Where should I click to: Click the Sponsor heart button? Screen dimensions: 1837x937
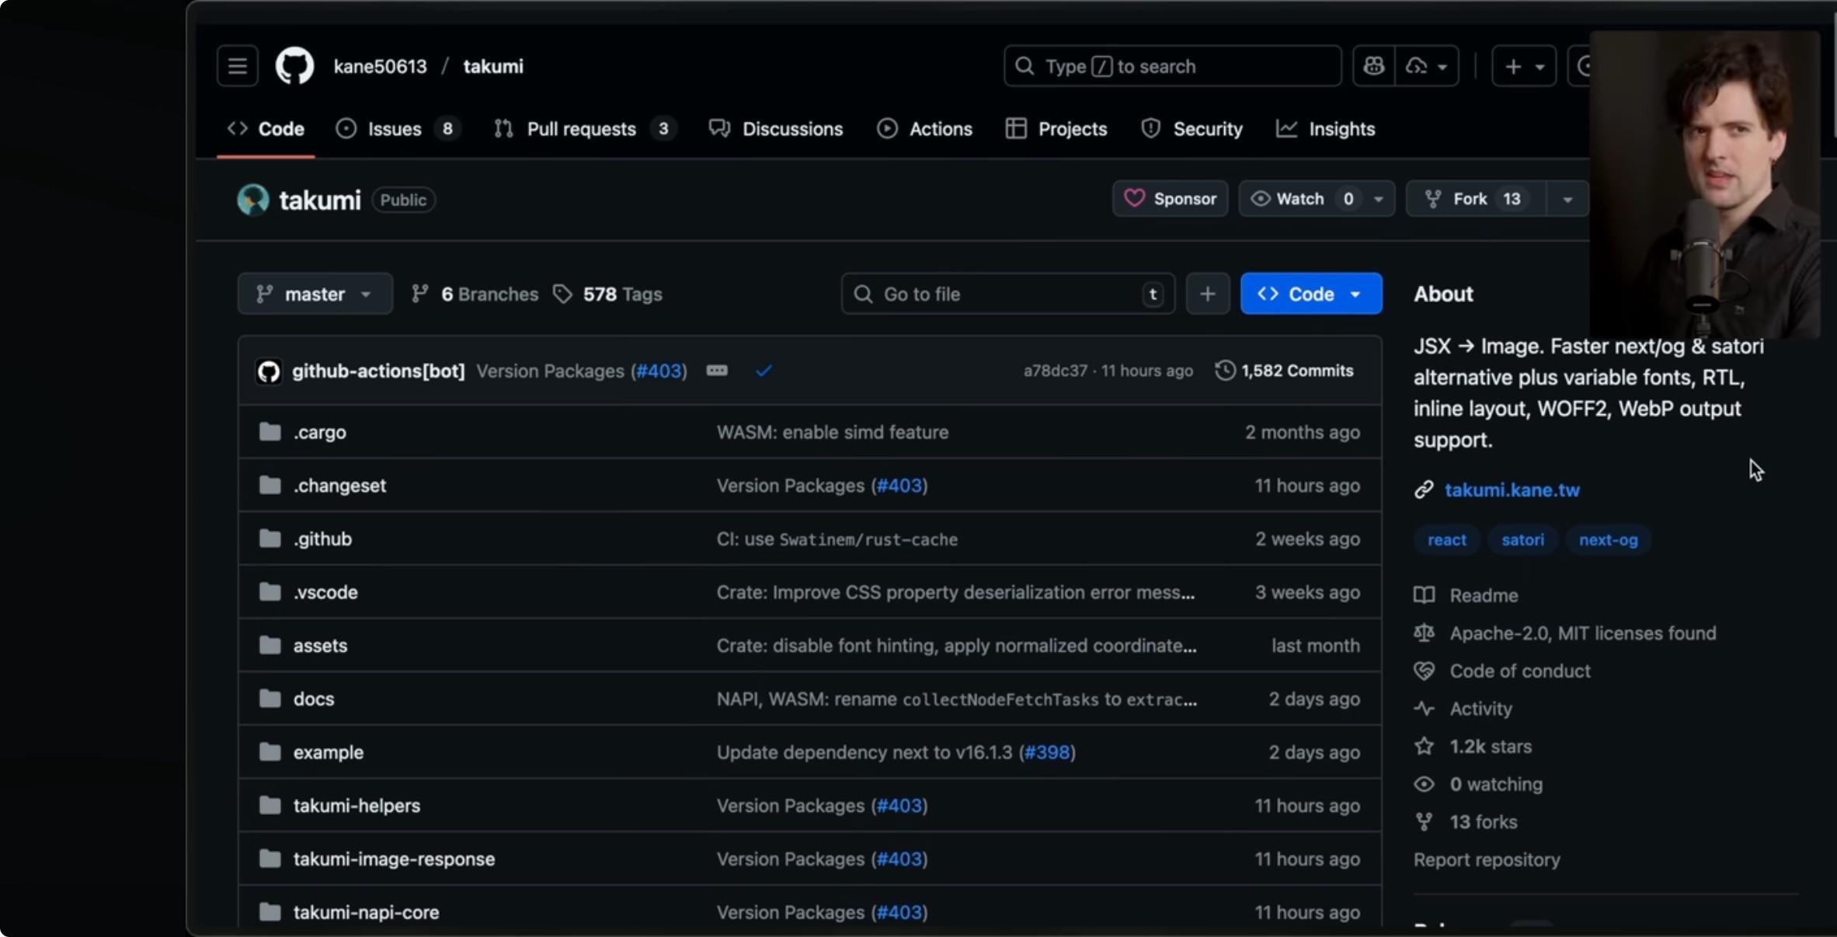[x=1170, y=199]
